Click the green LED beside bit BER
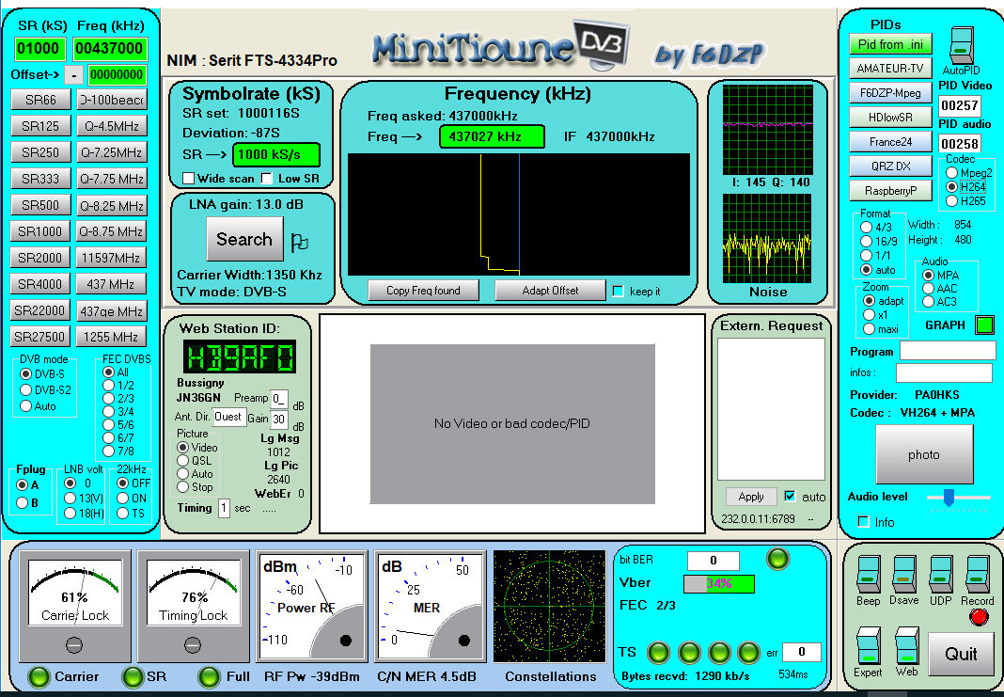 [x=777, y=559]
